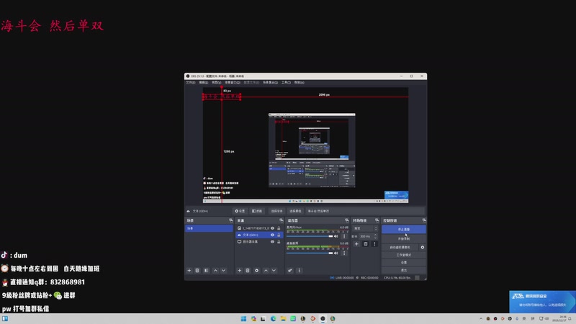The width and height of the screenshot is (576, 324).
Task: Add a new scene with plus icon
Action: [x=189, y=270]
